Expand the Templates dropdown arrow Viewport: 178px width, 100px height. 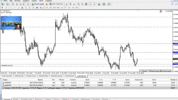[111, 4]
